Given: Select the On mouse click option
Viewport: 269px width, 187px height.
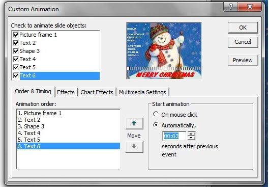Looking at the screenshot, I should [156, 114].
